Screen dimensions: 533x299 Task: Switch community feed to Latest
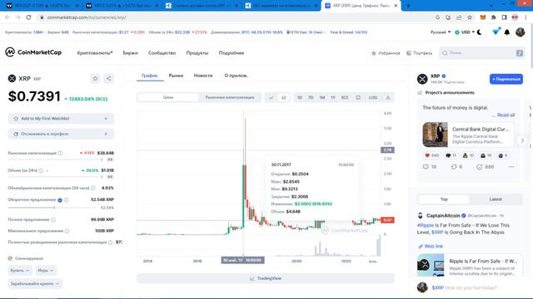click(496, 199)
